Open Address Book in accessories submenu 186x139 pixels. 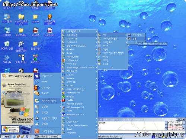coord(113,64)
